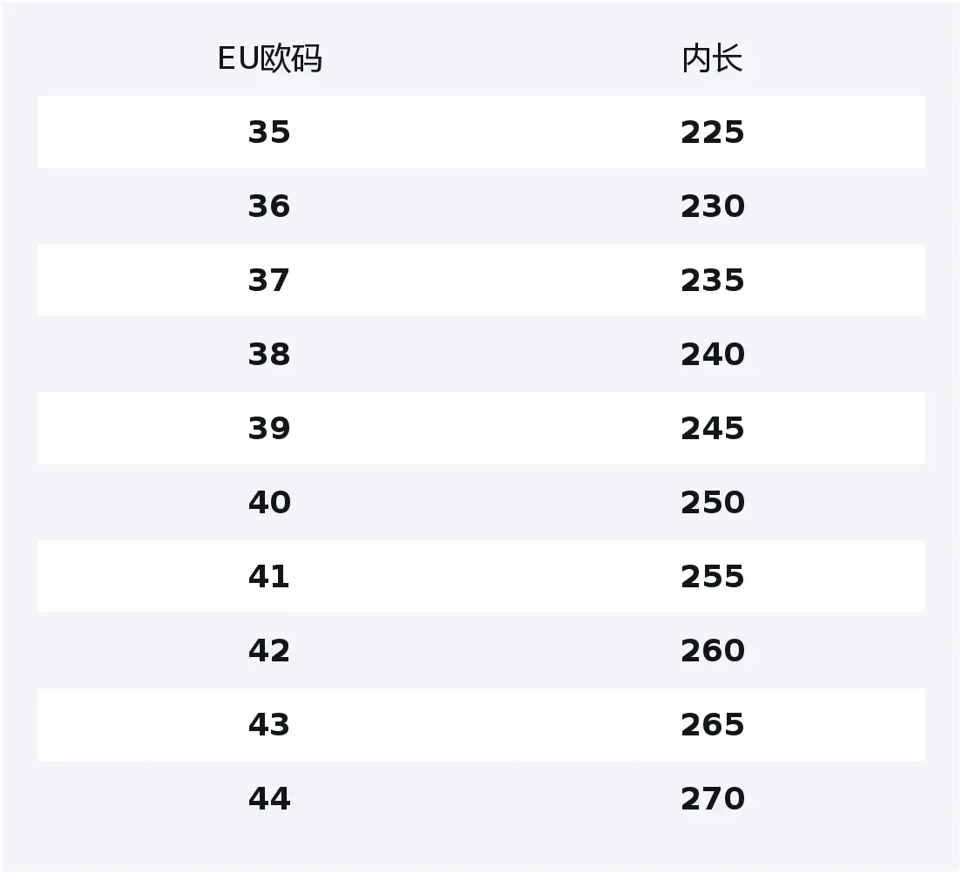Screen dimensions: 962x874
Task: Select EU size 37 row label
Action: [269, 281]
